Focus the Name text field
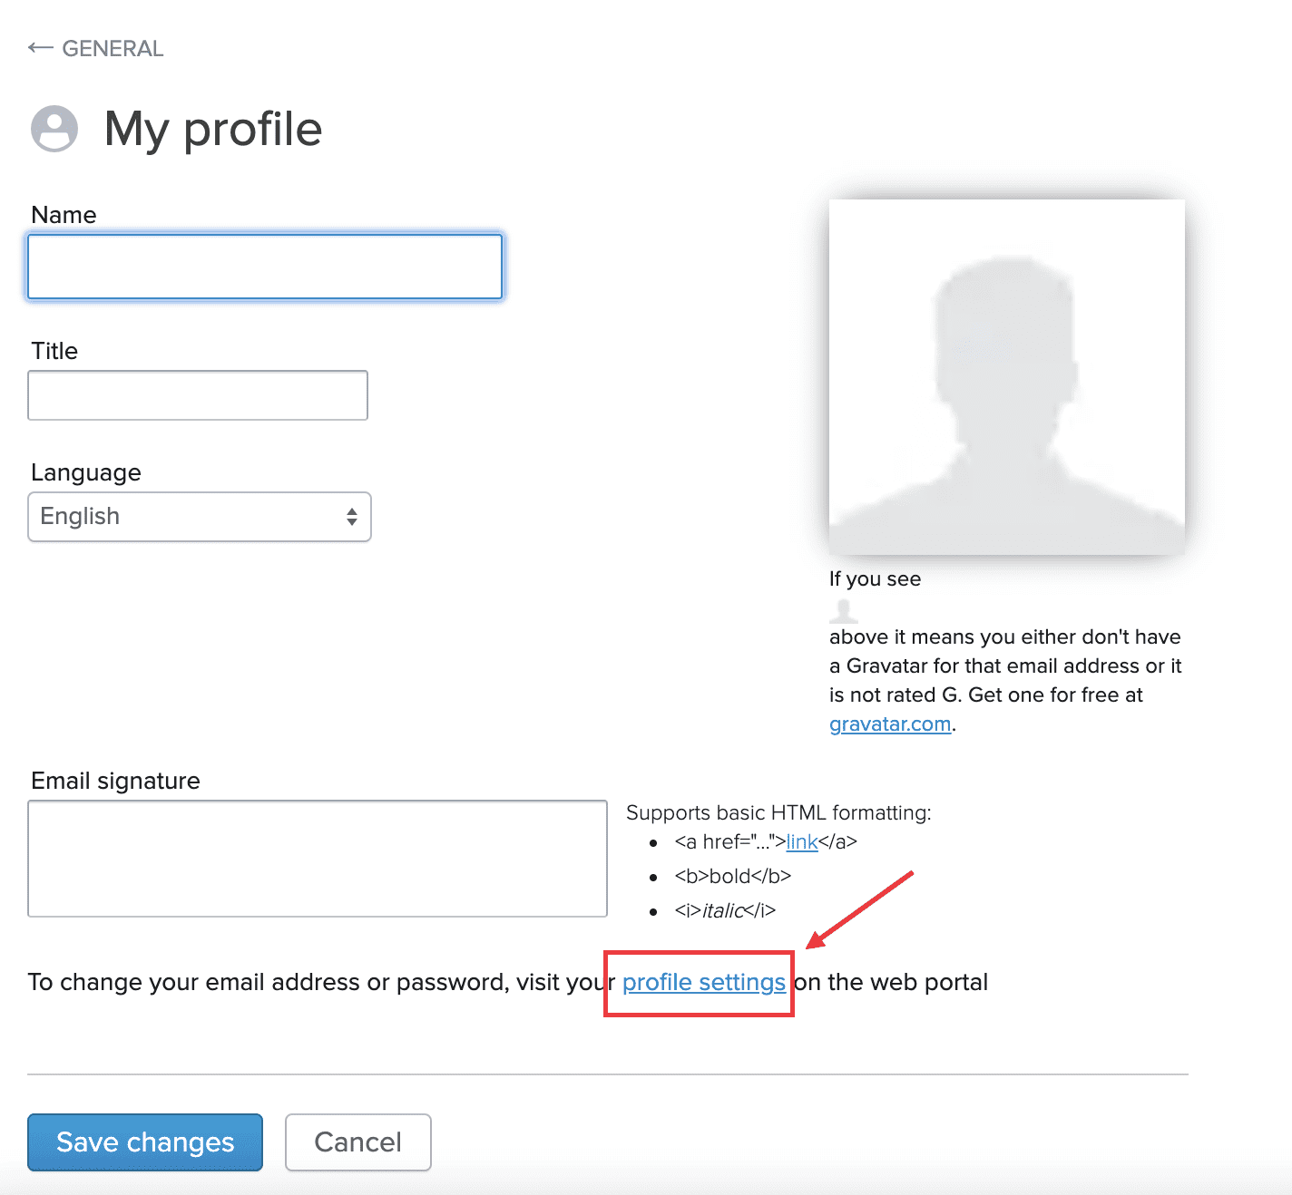 [x=265, y=267]
